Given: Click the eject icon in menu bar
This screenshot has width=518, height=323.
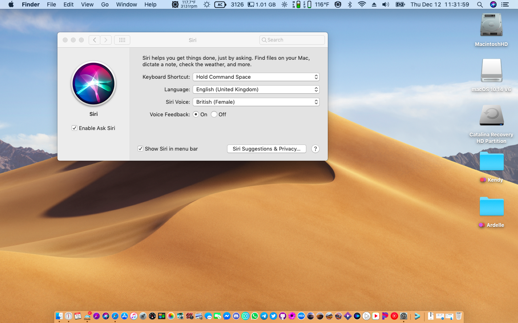Looking at the screenshot, I should click(x=374, y=4).
